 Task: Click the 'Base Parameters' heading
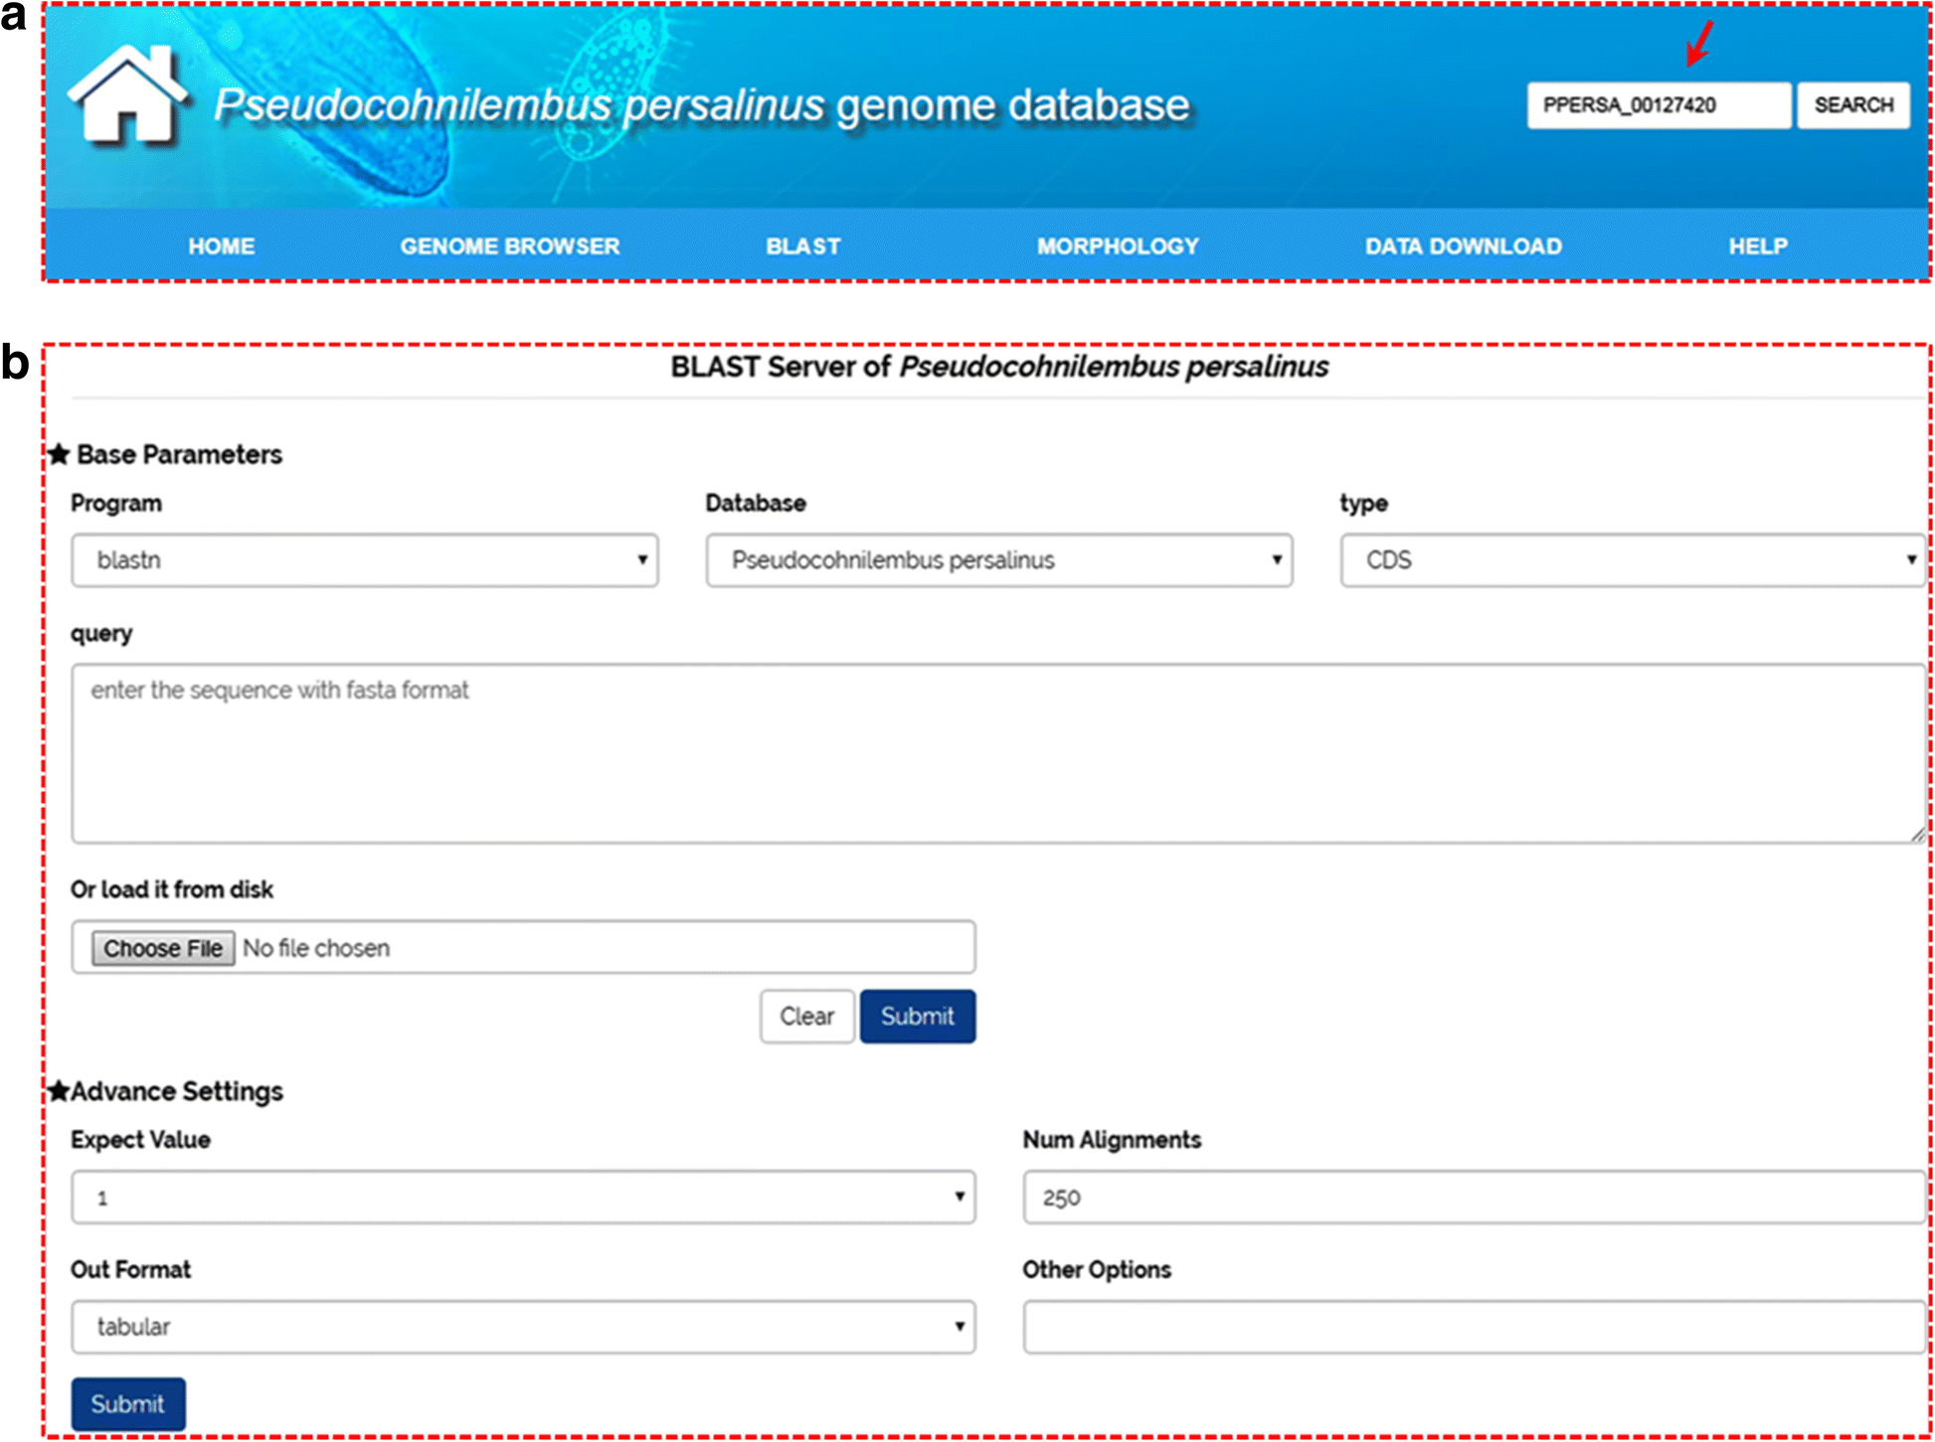pyautogui.click(x=179, y=455)
